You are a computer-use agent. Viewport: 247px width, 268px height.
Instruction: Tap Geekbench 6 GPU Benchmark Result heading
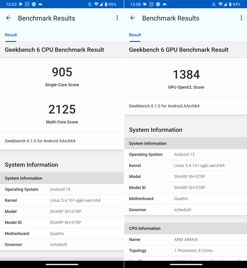pyautogui.click(x=179, y=50)
